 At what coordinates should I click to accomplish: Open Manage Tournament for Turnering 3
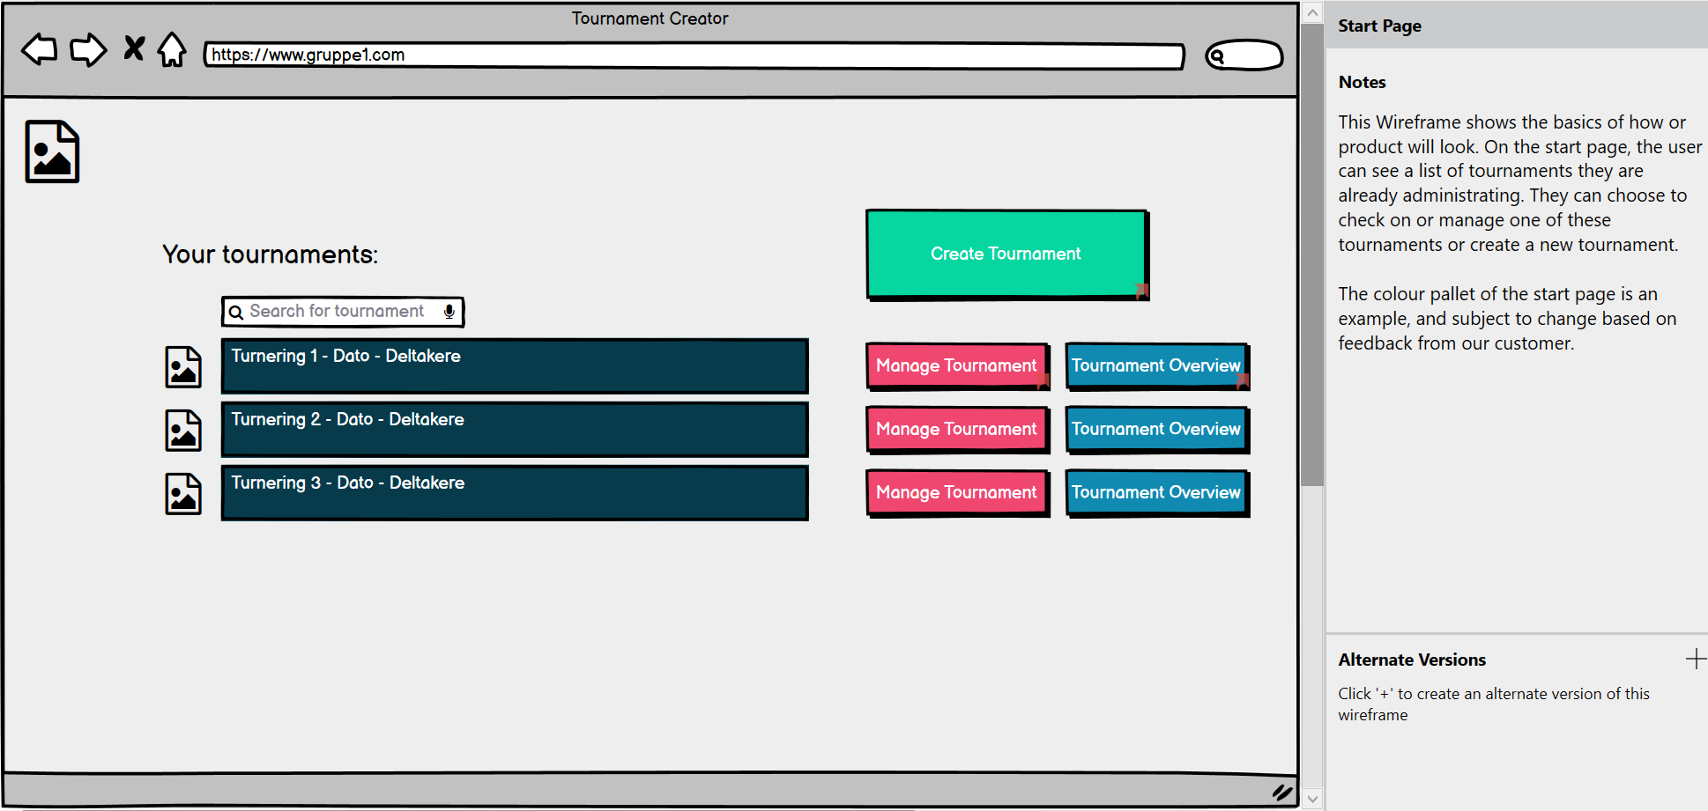click(x=956, y=492)
